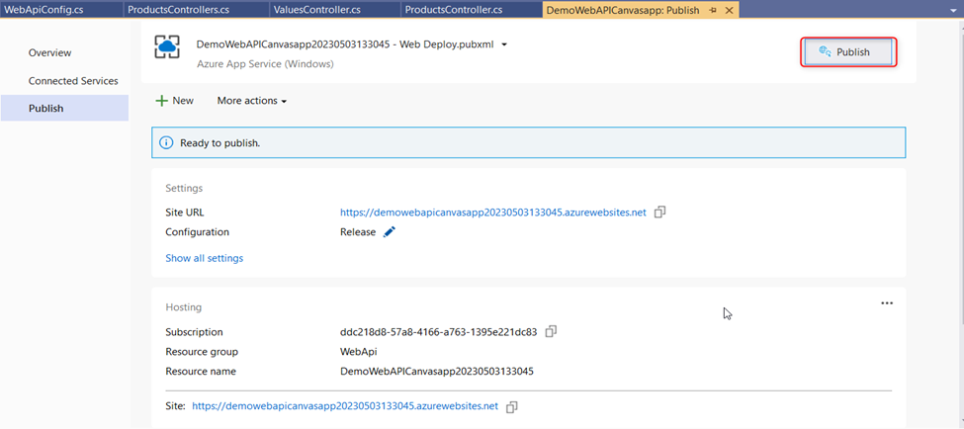964x429 pixels.
Task: Click the Configuration label
Action: pos(197,232)
